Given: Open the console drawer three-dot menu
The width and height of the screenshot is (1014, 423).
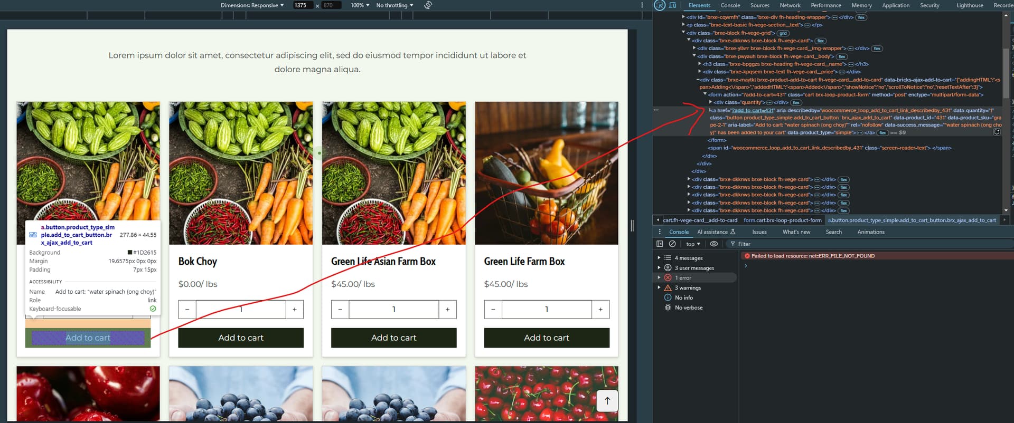Looking at the screenshot, I should point(659,232).
